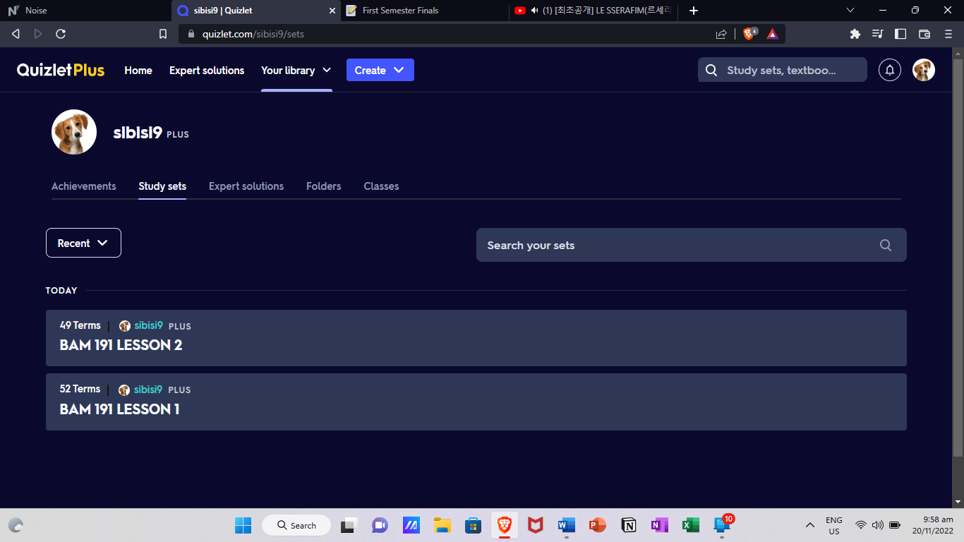This screenshot has height=542, width=964.
Task: Switch to the Achievements tab
Action: tap(84, 186)
